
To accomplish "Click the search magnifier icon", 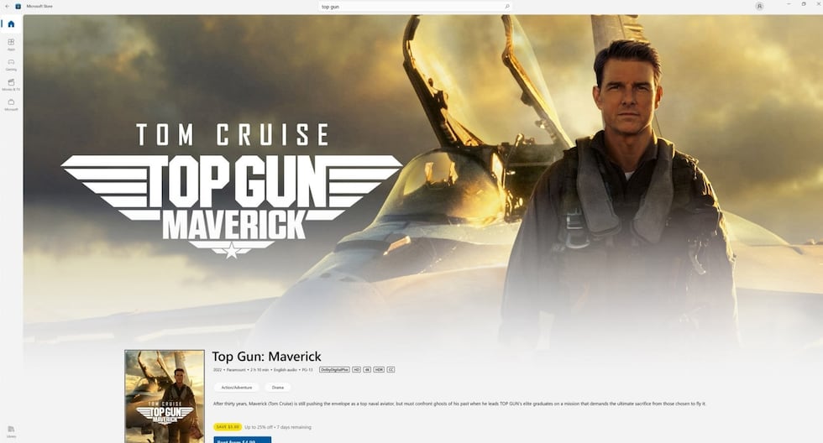I will pyautogui.click(x=507, y=7).
